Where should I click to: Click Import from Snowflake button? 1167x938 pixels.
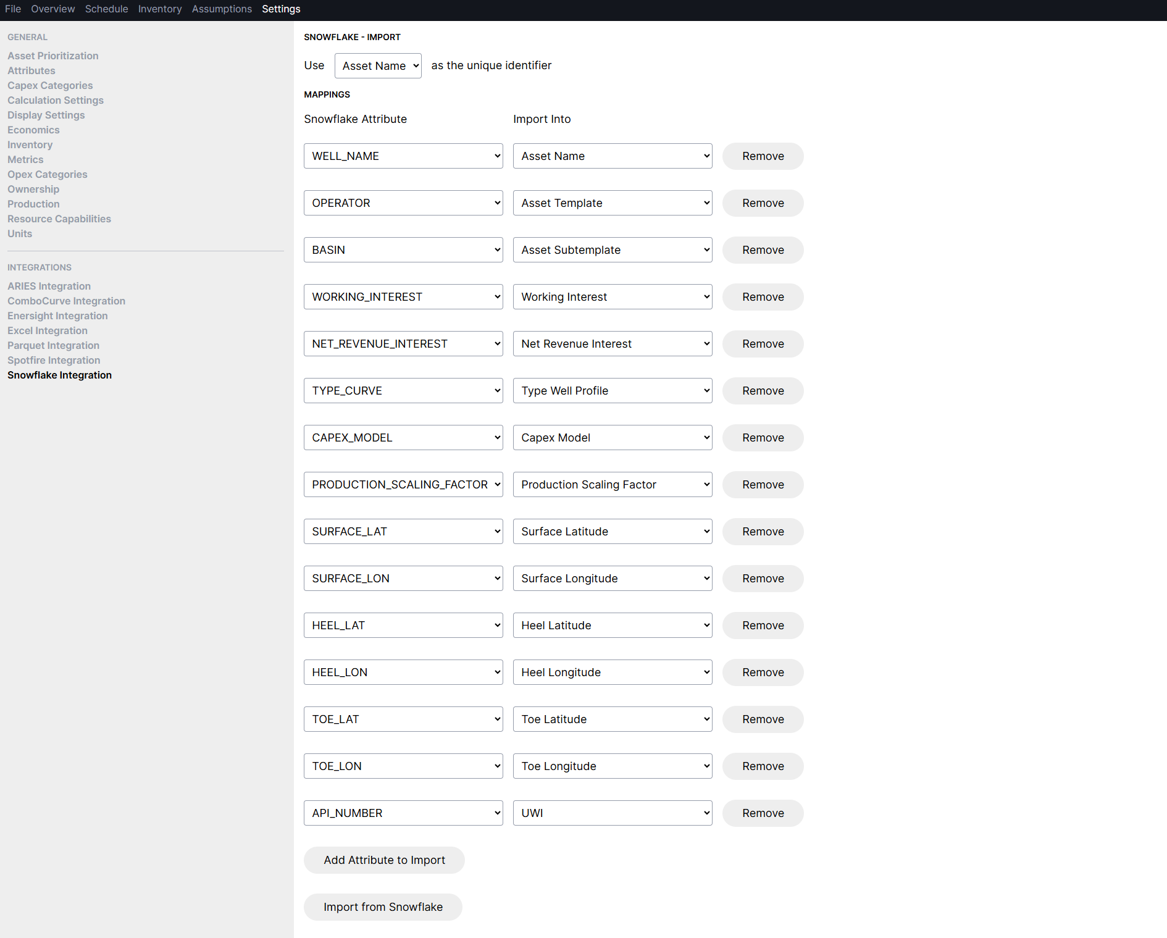pos(383,907)
